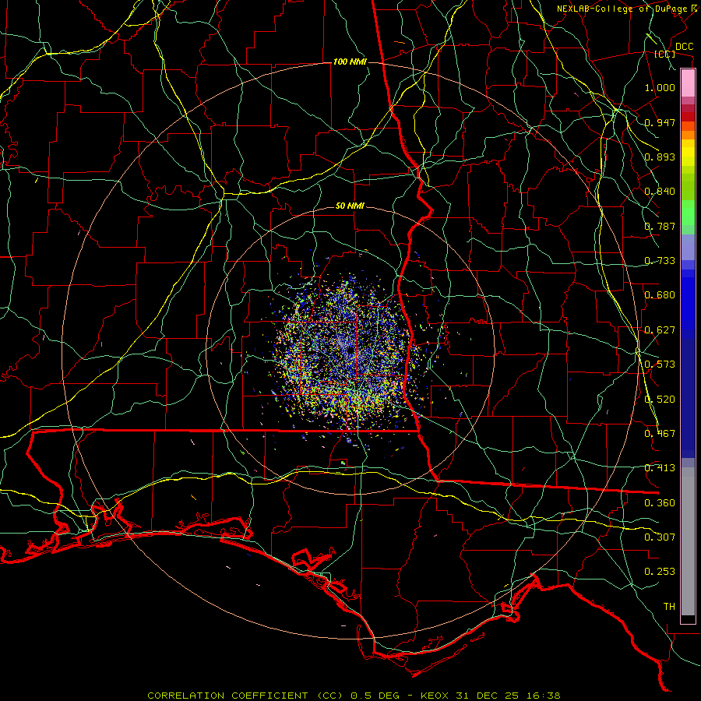
Task: Click the TH threshold label
Action: point(669,607)
